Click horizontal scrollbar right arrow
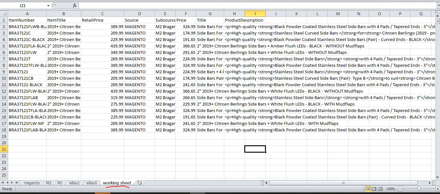Screen dimensions: 440x194 click(429, 183)
